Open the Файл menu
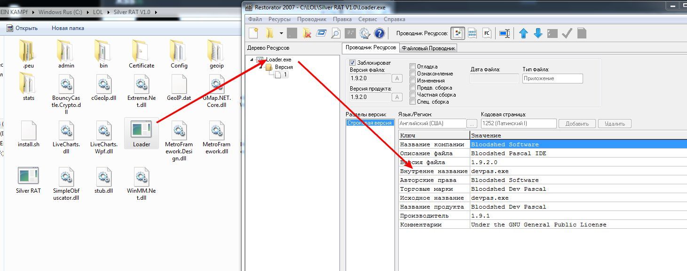The height and width of the screenshot is (271, 687). tap(255, 19)
